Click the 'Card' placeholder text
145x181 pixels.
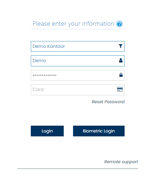[38, 90]
